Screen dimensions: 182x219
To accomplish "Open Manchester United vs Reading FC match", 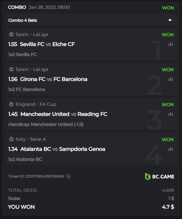I will click(64, 114).
